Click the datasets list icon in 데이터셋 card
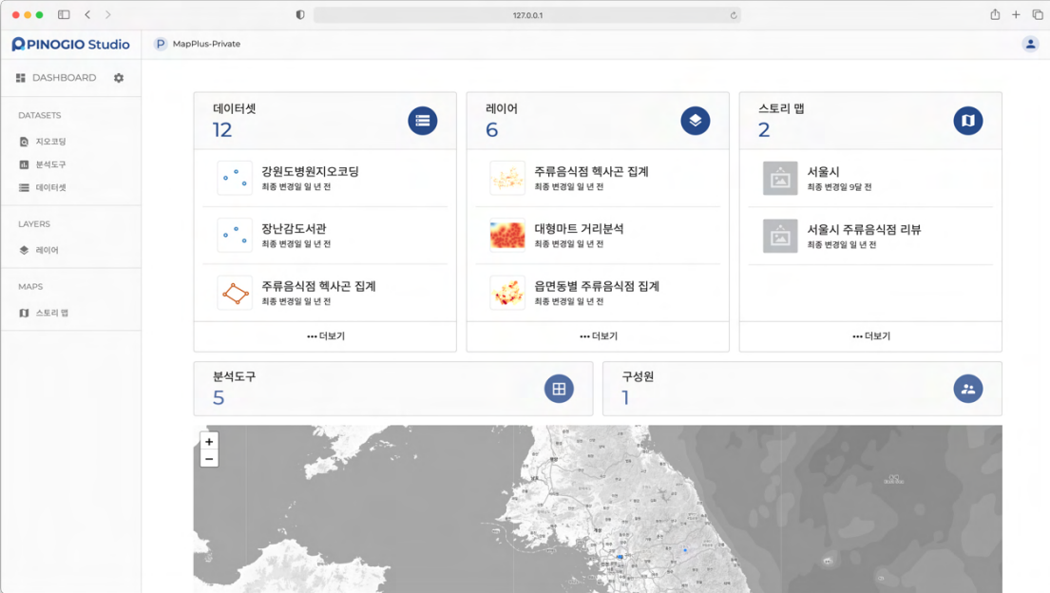 423,121
